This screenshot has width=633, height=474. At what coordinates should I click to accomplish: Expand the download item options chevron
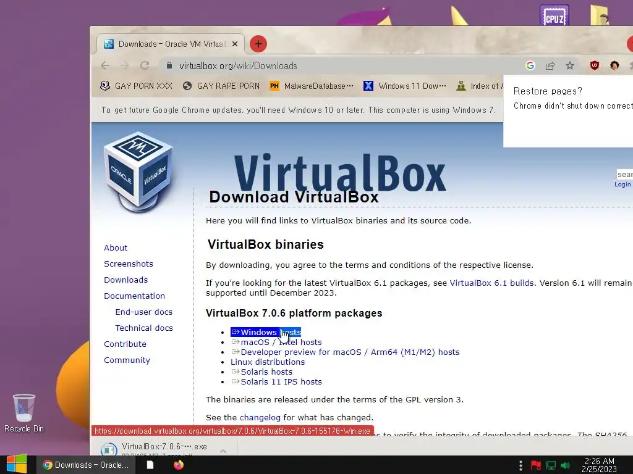pyautogui.click(x=223, y=451)
